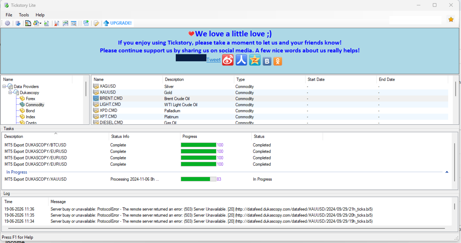Sort symbols by Start Date column
Image resolution: width=461 pixels, height=243 pixels.
341,79
